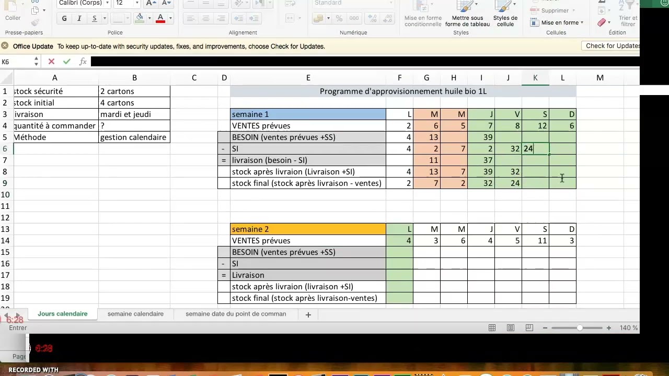Select column E header
Image resolution: width=669 pixels, height=376 pixels.
pyautogui.click(x=308, y=78)
